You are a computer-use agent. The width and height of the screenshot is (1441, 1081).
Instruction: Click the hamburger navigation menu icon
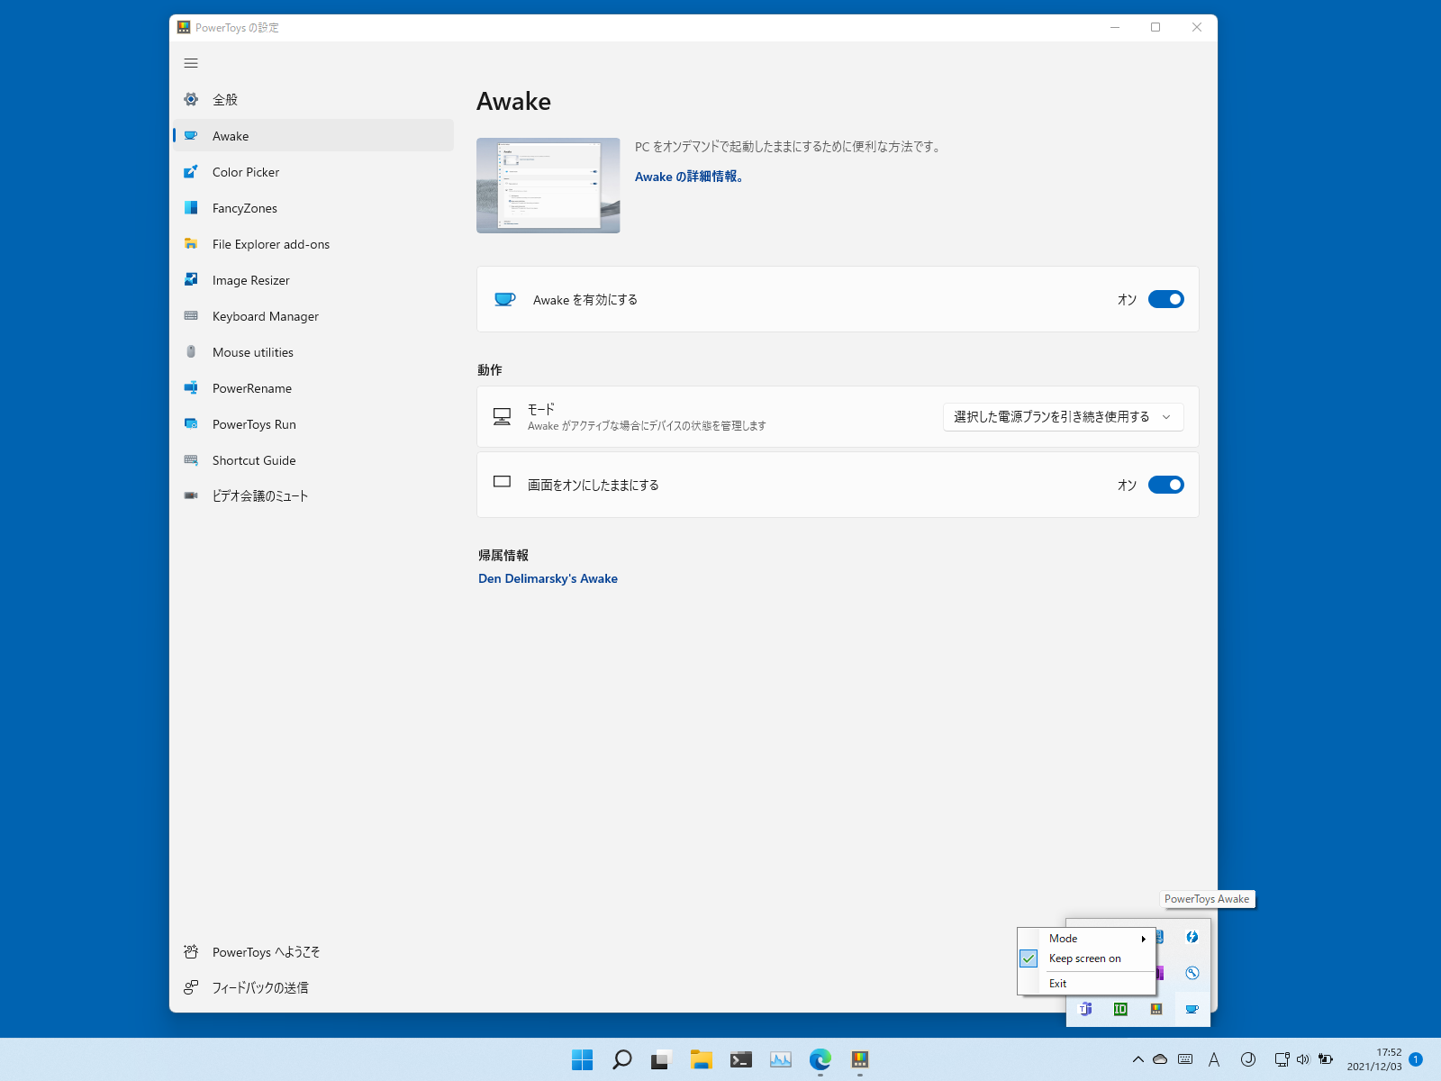pyautogui.click(x=191, y=63)
